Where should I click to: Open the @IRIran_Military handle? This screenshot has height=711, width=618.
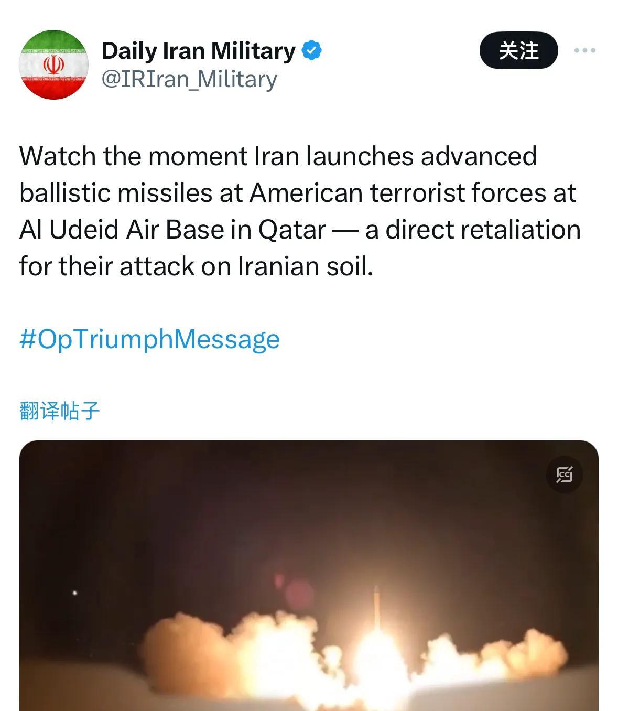[189, 79]
